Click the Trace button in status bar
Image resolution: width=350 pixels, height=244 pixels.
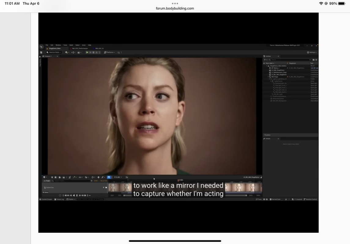pos(259,199)
